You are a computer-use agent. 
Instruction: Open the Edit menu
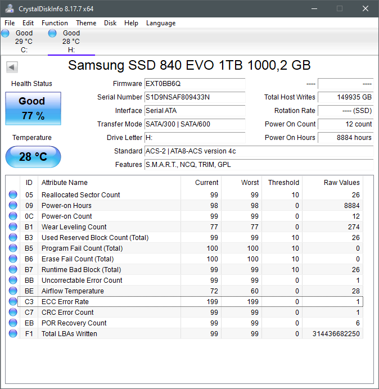(28, 23)
